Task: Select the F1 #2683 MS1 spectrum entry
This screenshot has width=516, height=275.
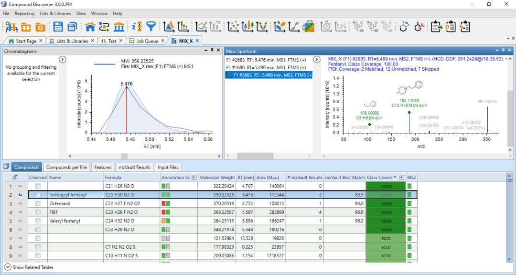Action: [266, 60]
